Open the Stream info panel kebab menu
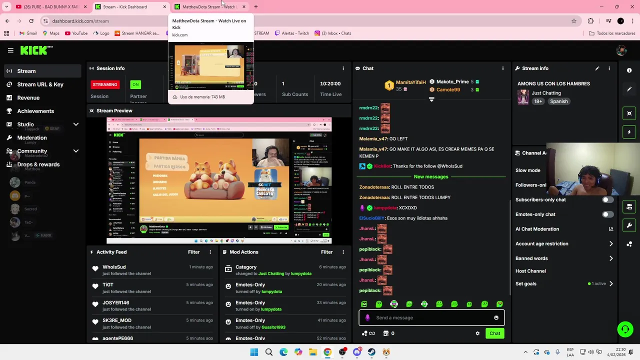The height and width of the screenshot is (360, 640). [x=609, y=68]
